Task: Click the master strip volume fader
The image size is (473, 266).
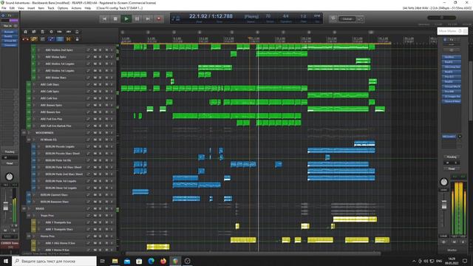Action: click(x=443, y=204)
